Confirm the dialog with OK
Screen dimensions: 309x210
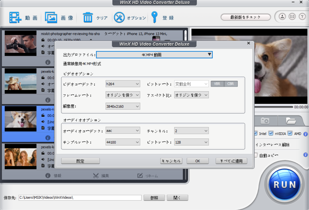[198, 161]
